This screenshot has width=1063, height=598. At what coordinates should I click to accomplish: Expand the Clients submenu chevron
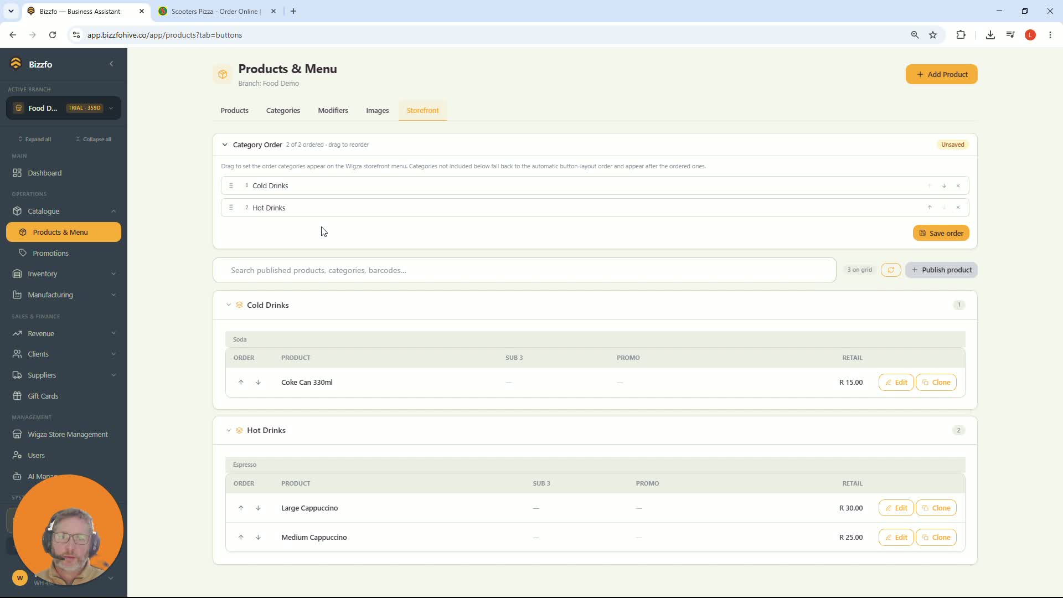tap(113, 354)
